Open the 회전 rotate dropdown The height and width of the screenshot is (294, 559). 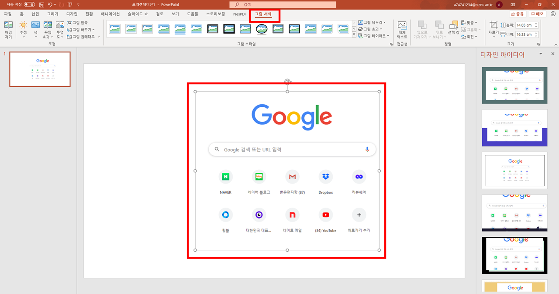pyautogui.click(x=468, y=37)
